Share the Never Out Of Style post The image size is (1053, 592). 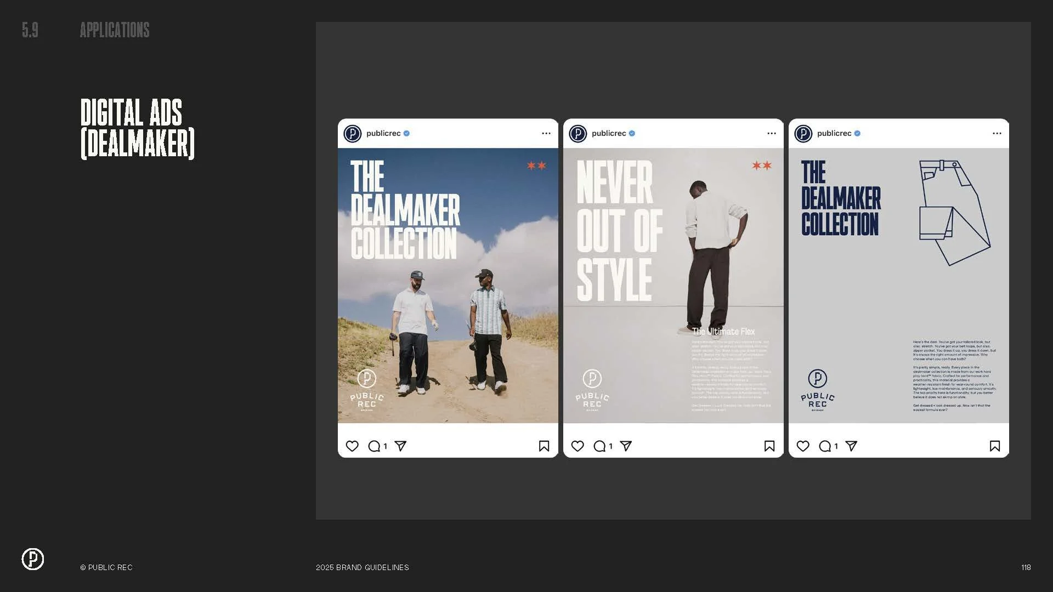626,446
